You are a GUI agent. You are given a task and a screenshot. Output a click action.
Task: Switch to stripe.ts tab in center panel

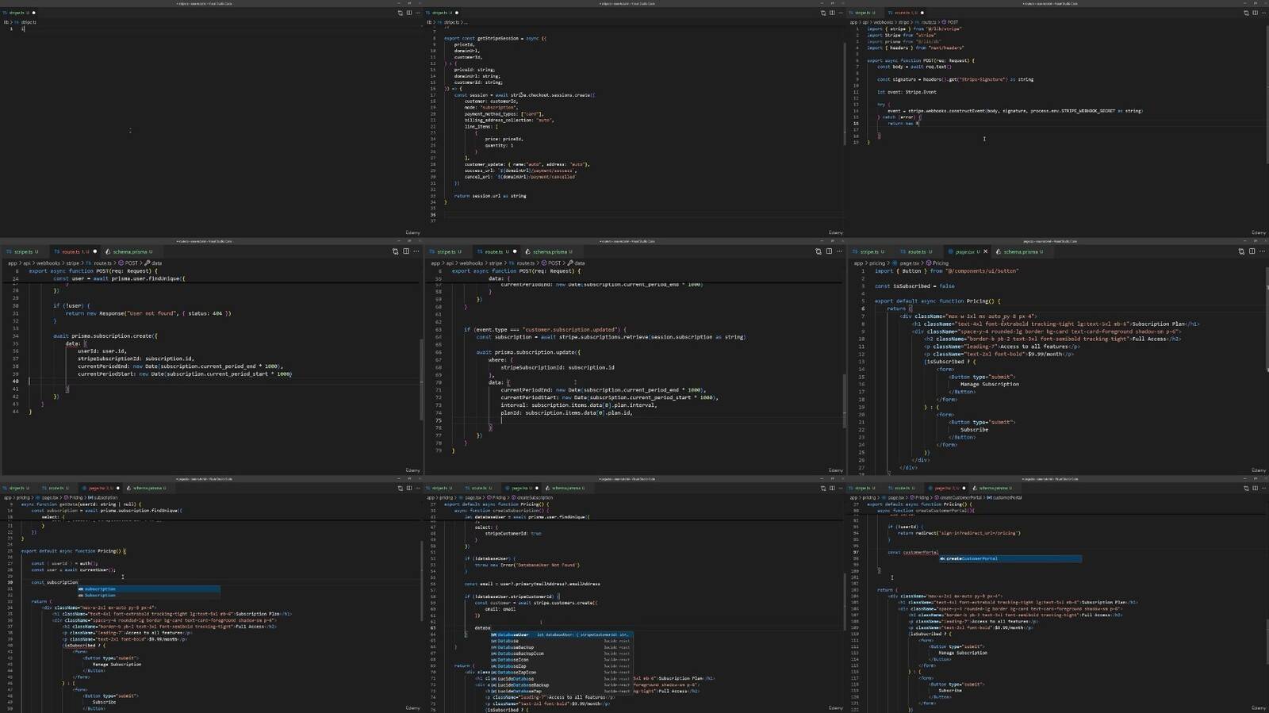click(x=447, y=251)
